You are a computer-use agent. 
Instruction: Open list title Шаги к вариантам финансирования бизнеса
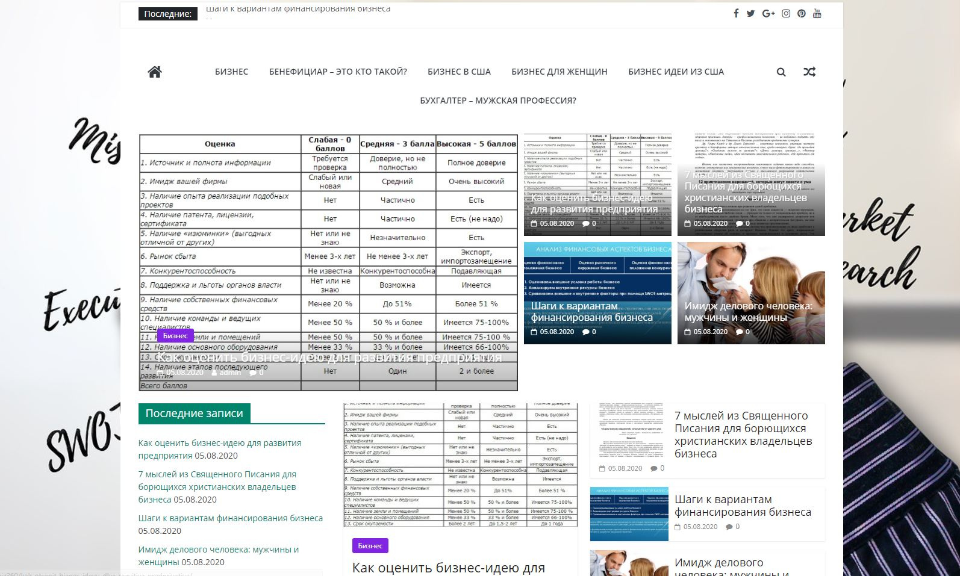743,506
